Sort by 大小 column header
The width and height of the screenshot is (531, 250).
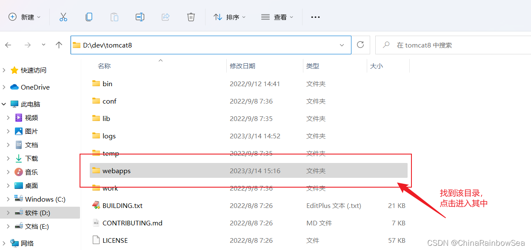click(377, 66)
